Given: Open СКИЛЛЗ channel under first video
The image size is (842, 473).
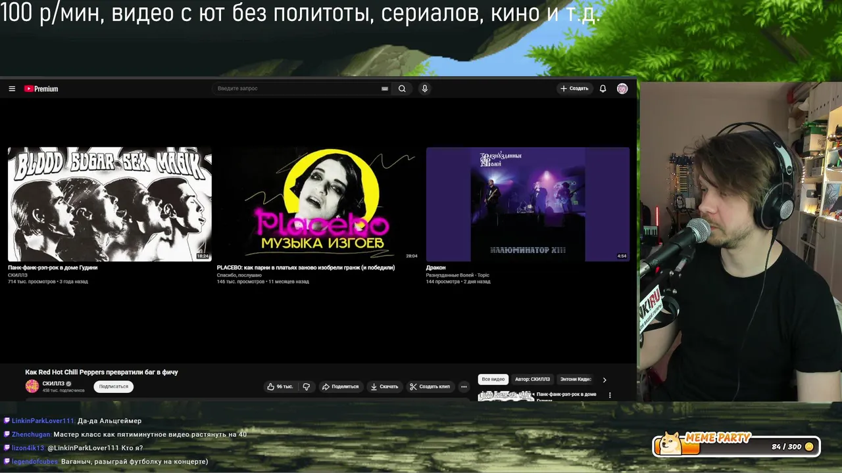Looking at the screenshot, I should [x=18, y=275].
